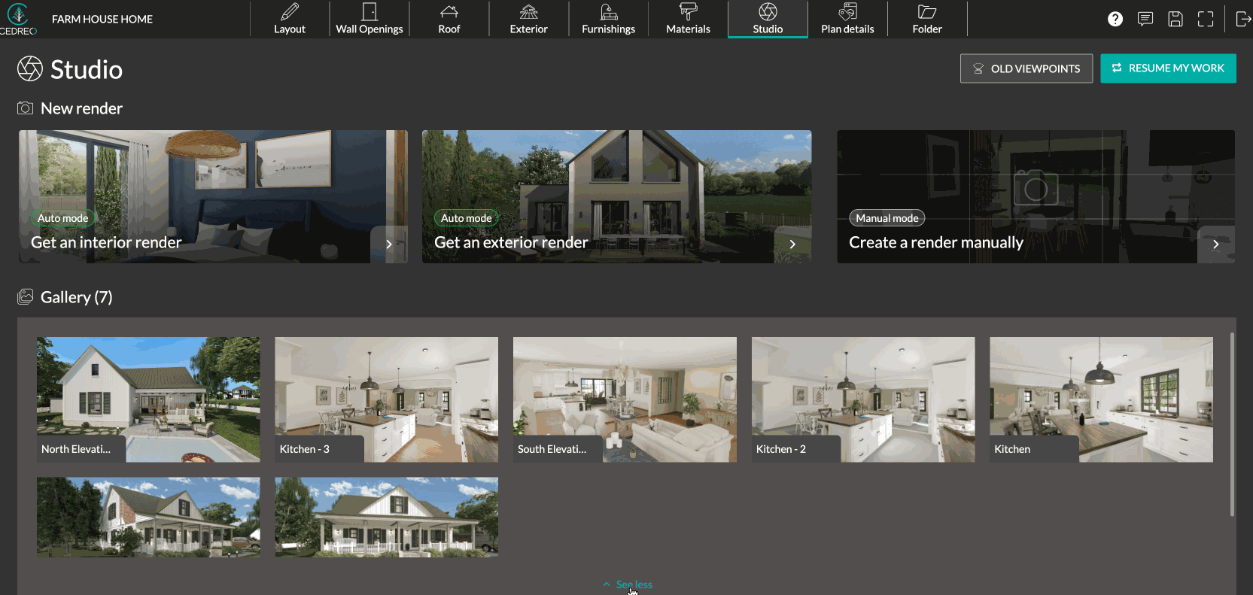Open the exterior render arrow chevron
The height and width of the screenshot is (595, 1253).
point(792,244)
